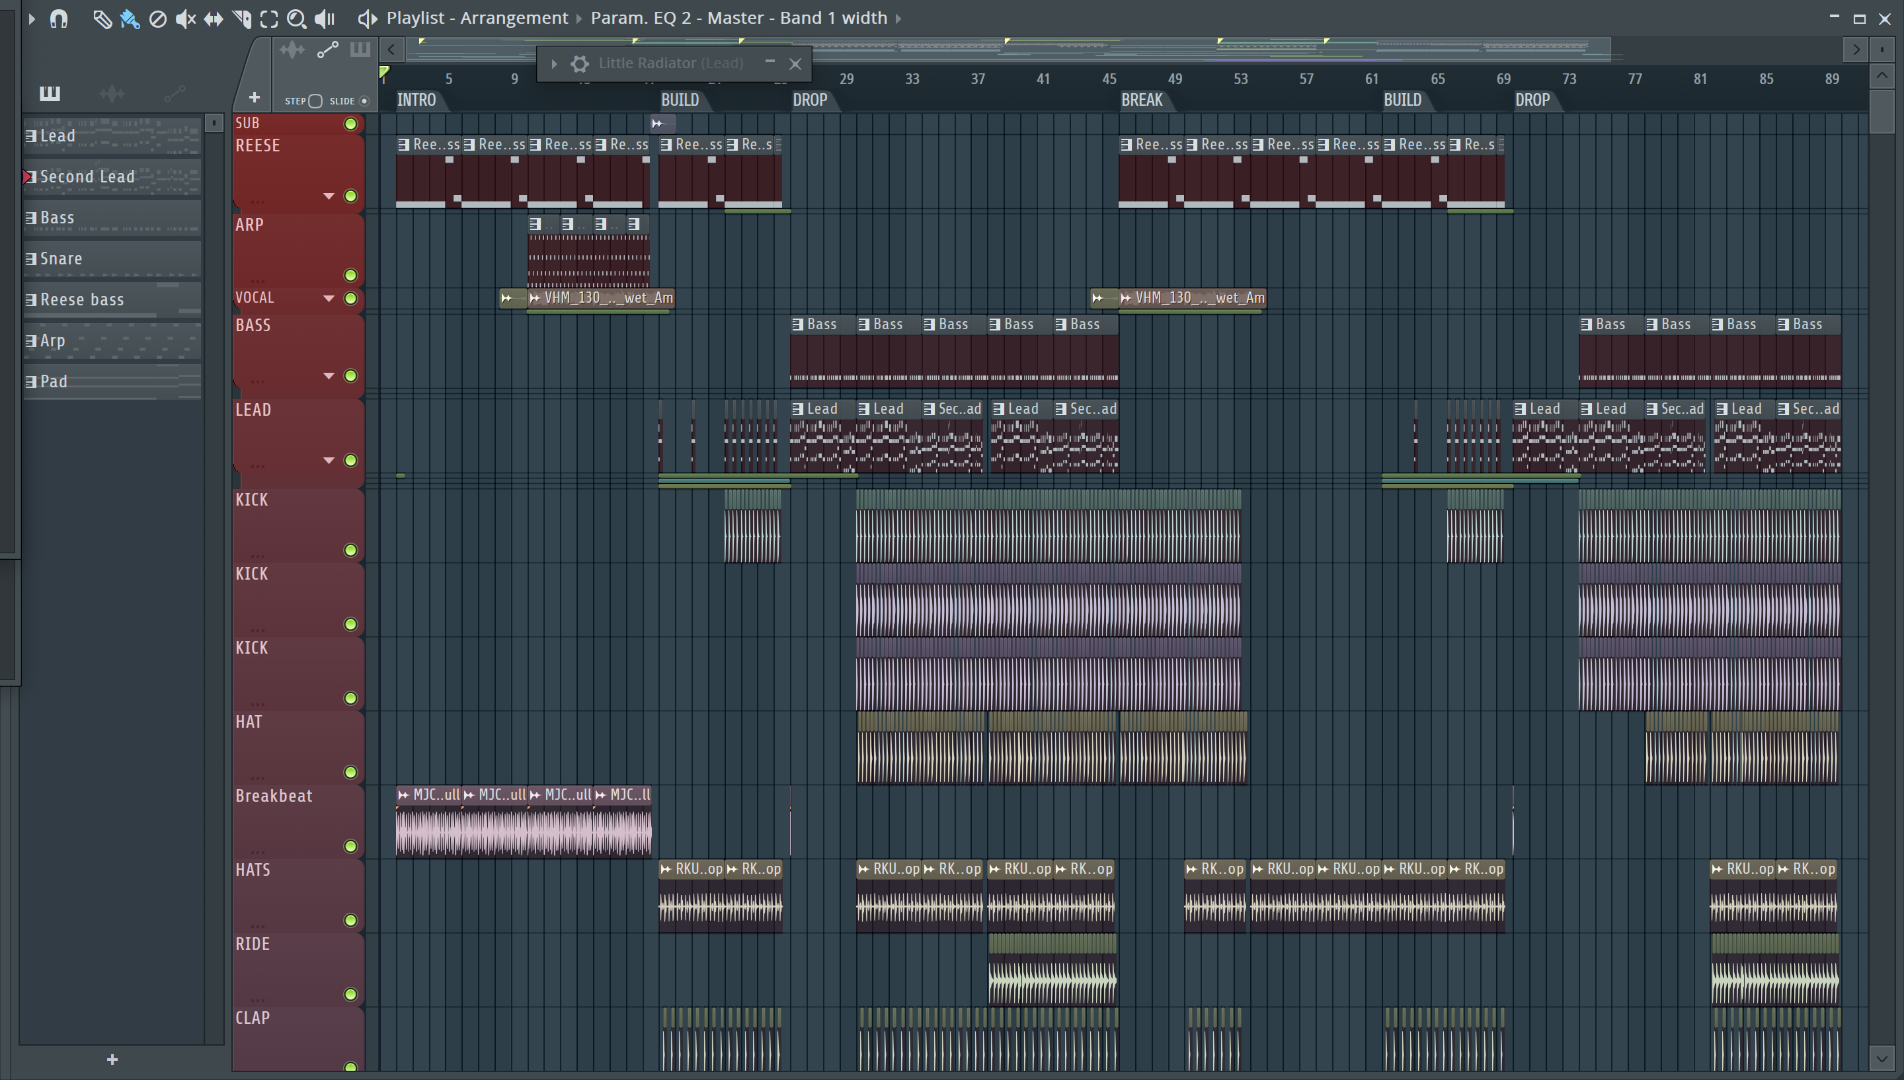Expand the Little Radiator window arrow menu

point(553,64)
